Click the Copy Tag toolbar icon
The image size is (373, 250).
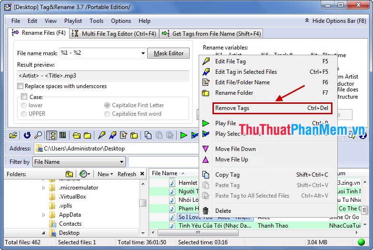click(x=148, y=135)
